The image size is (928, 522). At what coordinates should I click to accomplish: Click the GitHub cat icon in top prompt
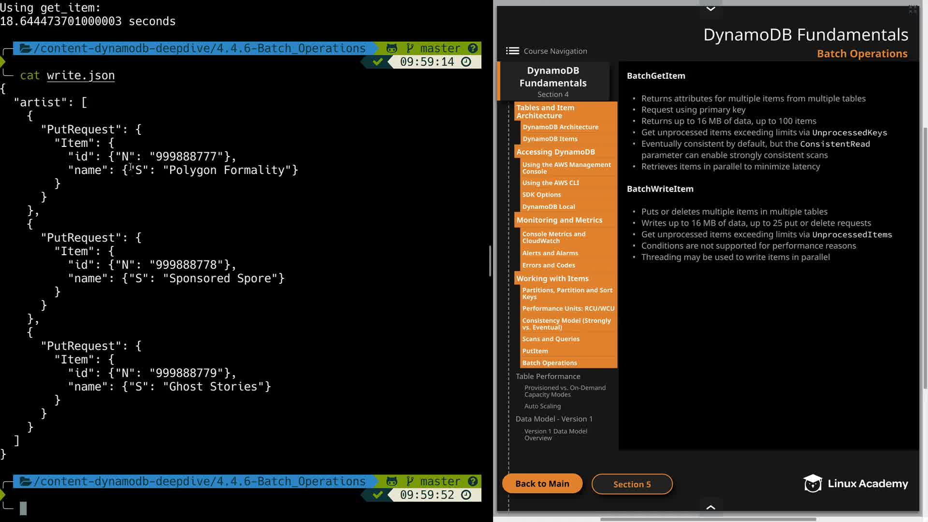(x=391, y=48)
